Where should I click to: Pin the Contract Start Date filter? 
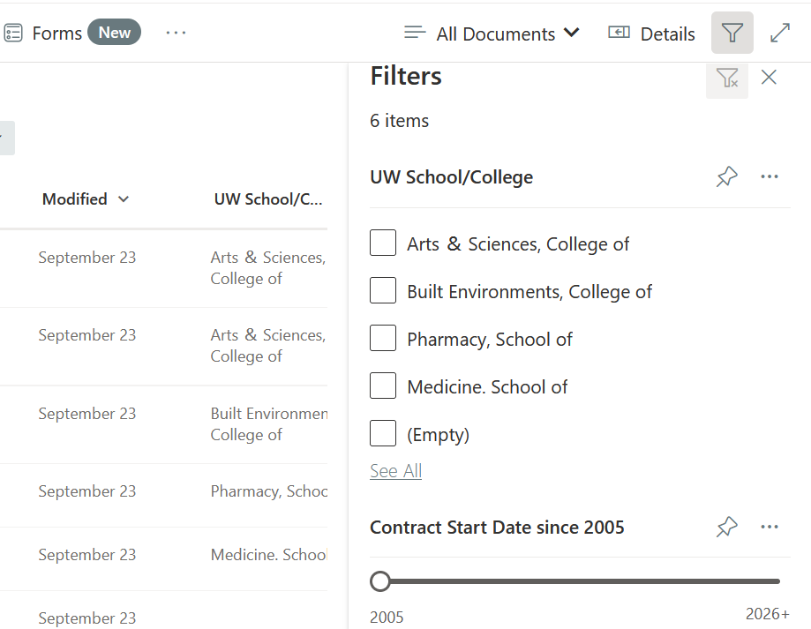(726, 527)
